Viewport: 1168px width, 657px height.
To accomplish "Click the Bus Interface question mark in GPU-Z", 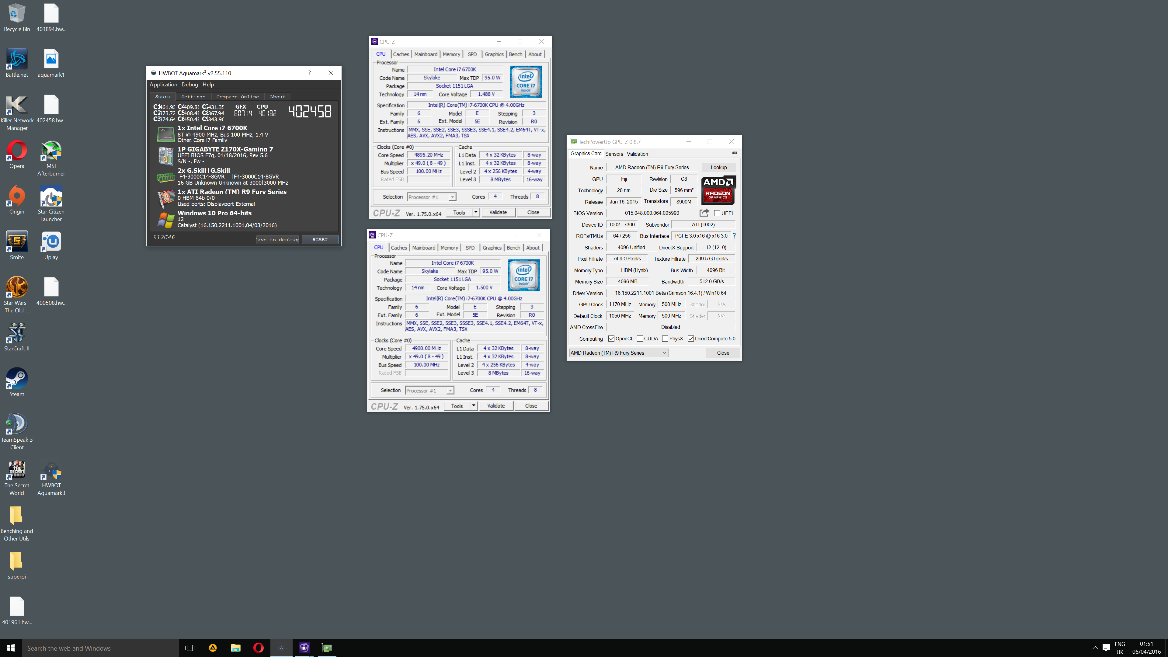I will [734, 236].
